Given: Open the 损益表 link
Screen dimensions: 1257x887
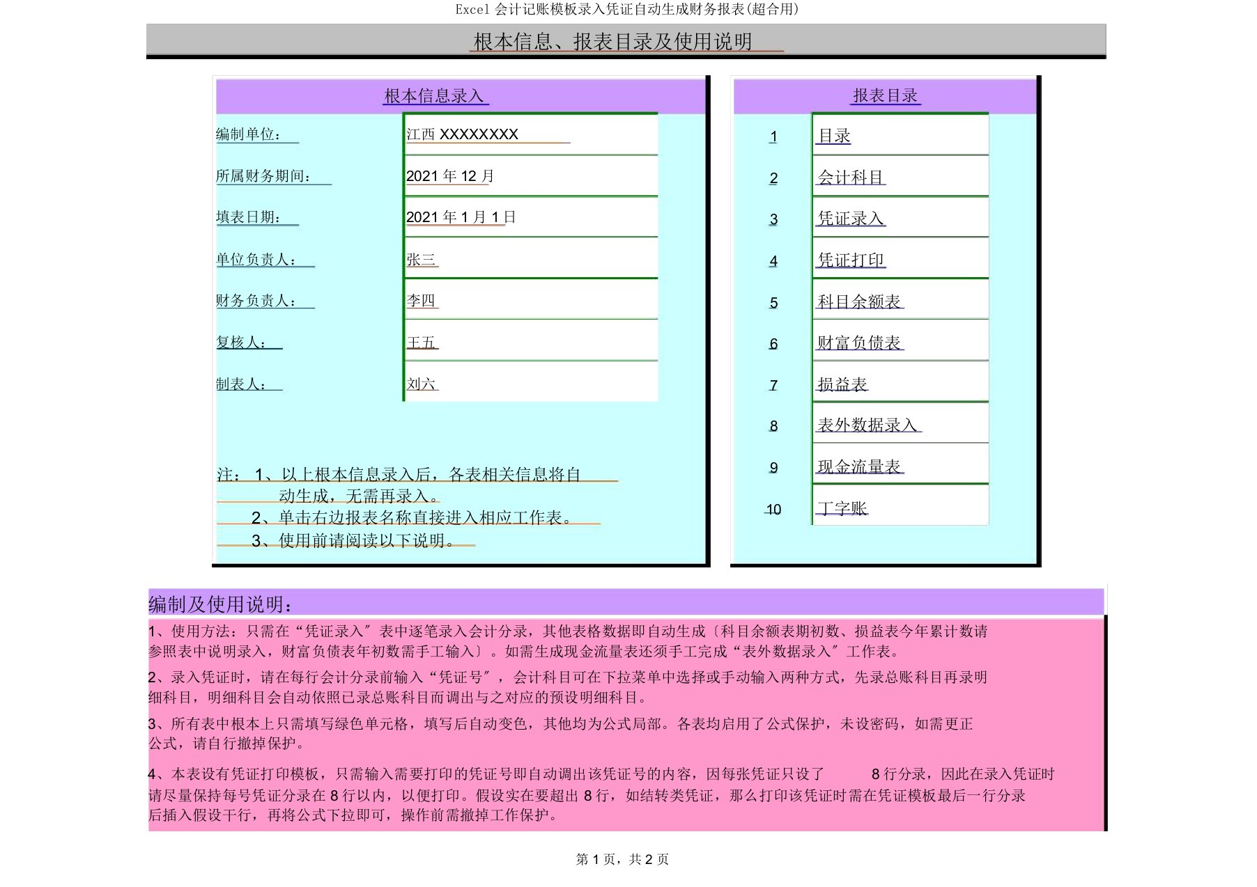Looking at the screenshot, I should tap(842, 384).
